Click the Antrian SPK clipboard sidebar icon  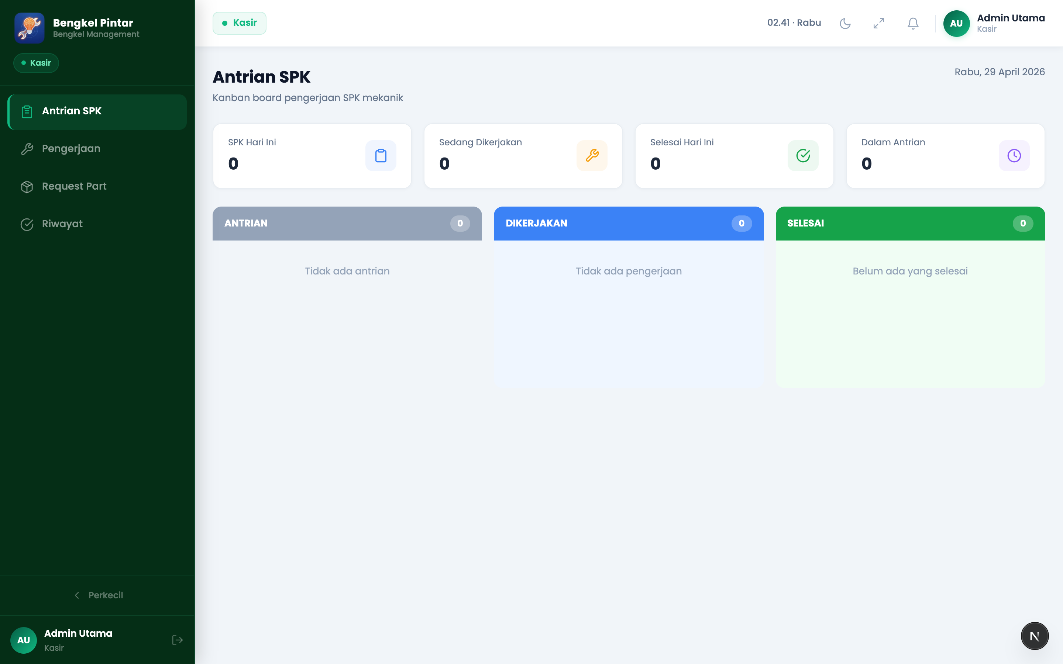[27, 111]
